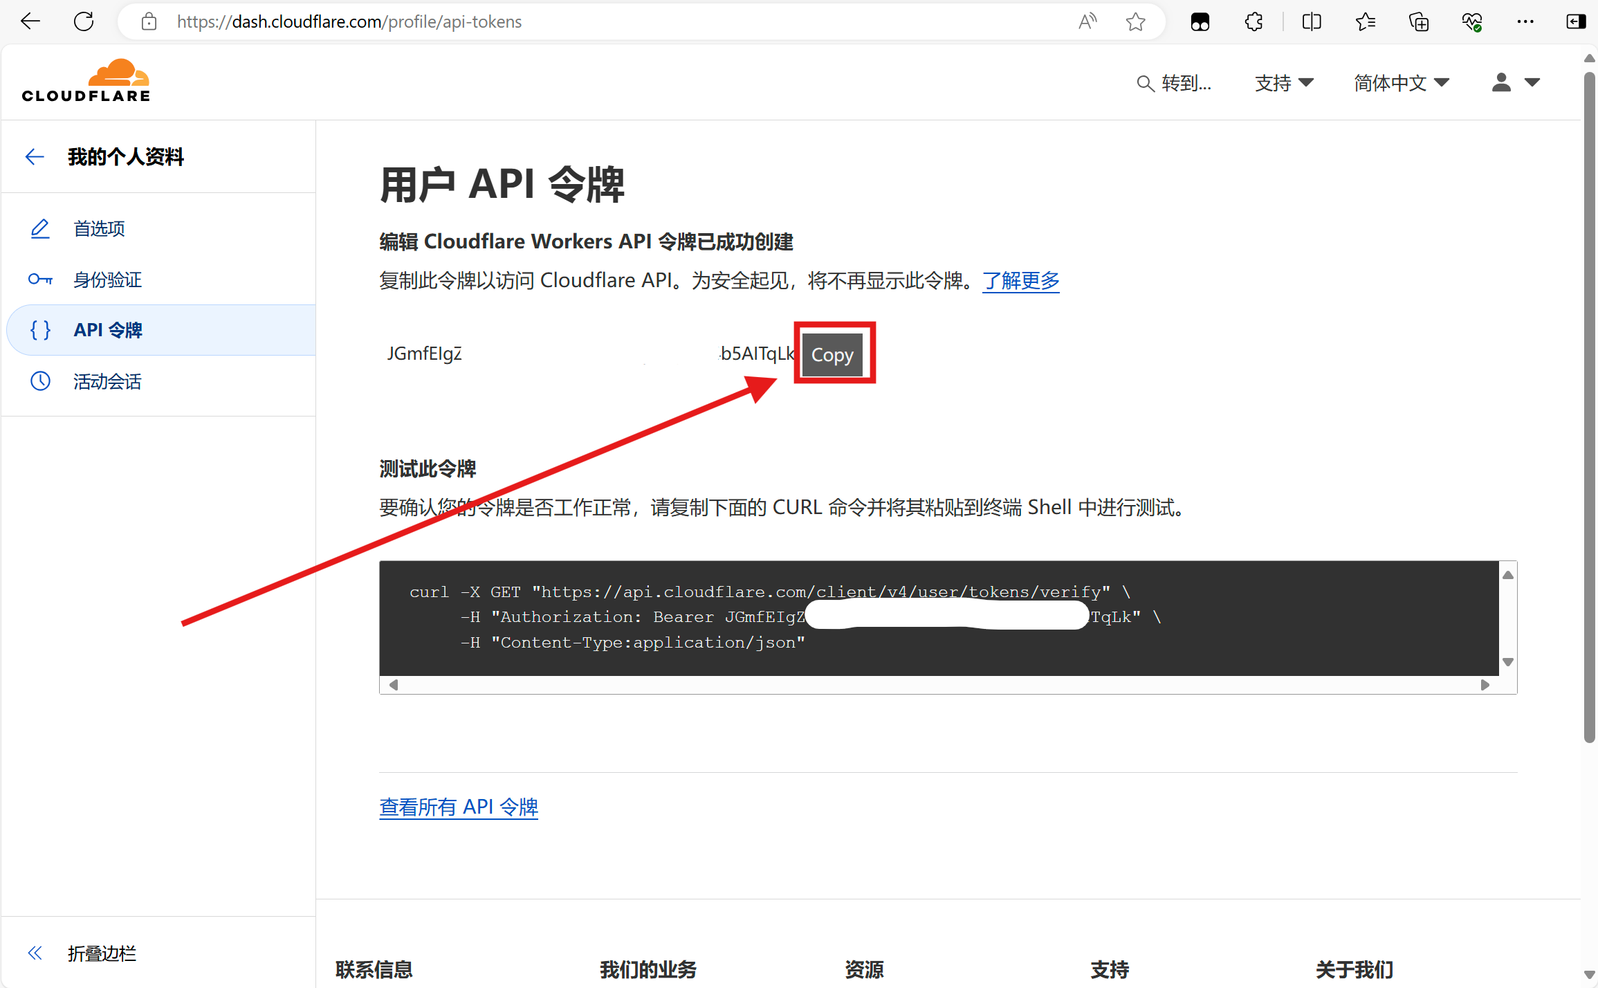Click the favorites star in address bar
The height and width of the screenshot is (988, 1598).
coord(1135,21)
